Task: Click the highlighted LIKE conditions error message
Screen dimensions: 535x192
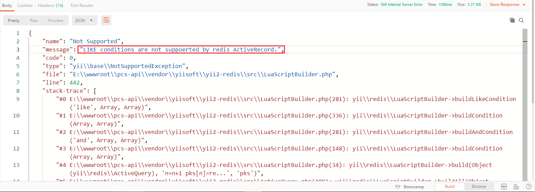Action: 181,49
